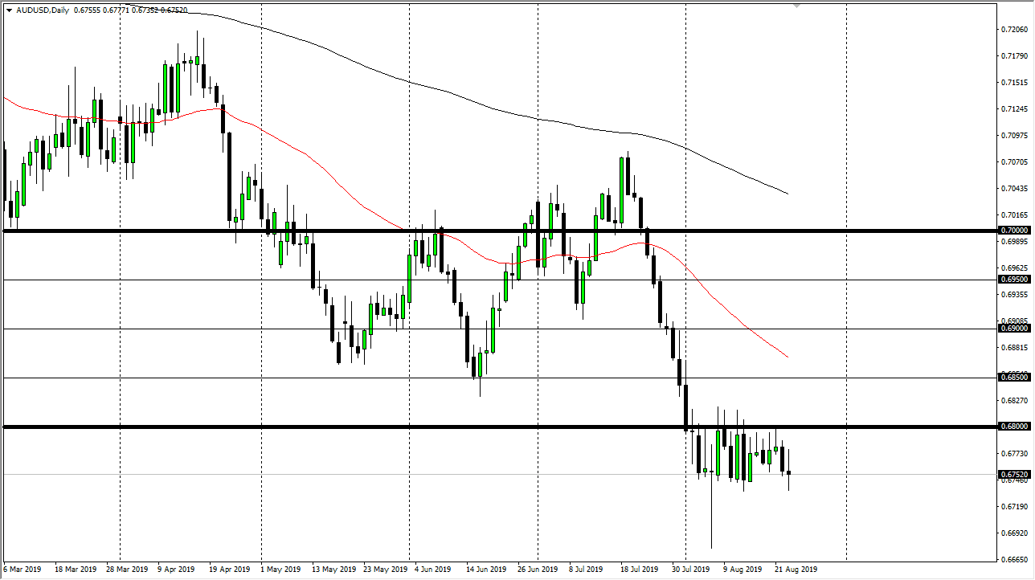Select the current bid price tag 0.67520
1035x580 pixels.
point(1013,475)
